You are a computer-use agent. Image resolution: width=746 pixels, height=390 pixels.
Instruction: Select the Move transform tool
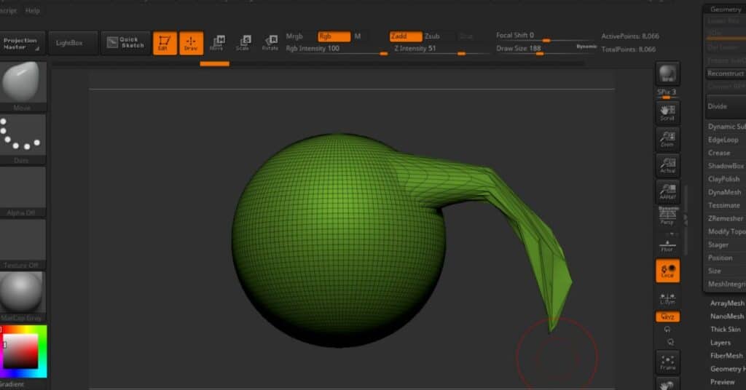coord(217,42)
